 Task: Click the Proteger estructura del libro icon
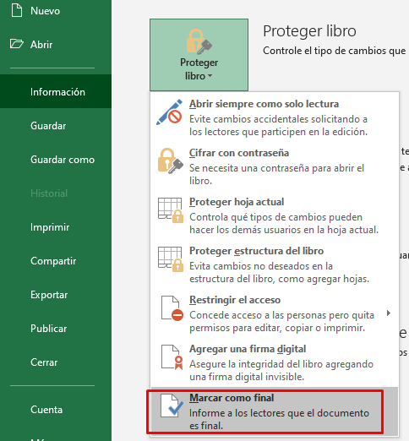pyautogui.click(x=171, y=259)
